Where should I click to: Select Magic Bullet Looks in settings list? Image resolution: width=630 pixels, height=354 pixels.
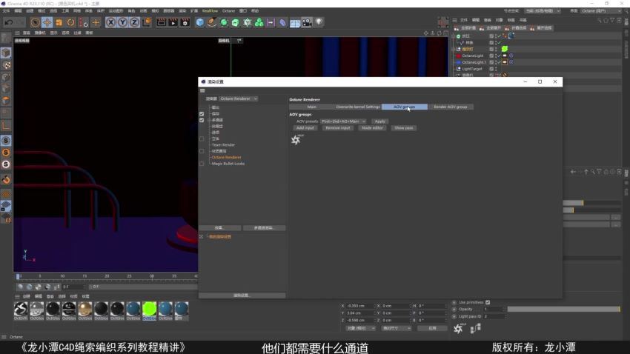tap(228, 164)
